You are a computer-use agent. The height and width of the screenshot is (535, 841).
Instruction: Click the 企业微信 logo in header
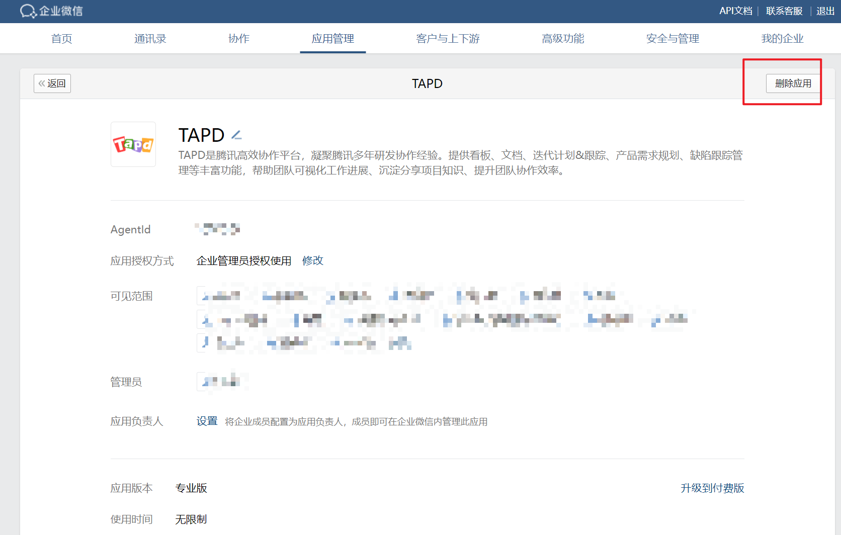51,11
